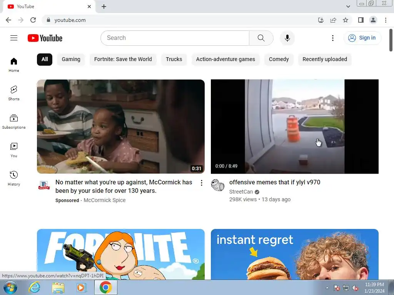
Task: Reload the page with refresh icon
Action: point(33,20)
